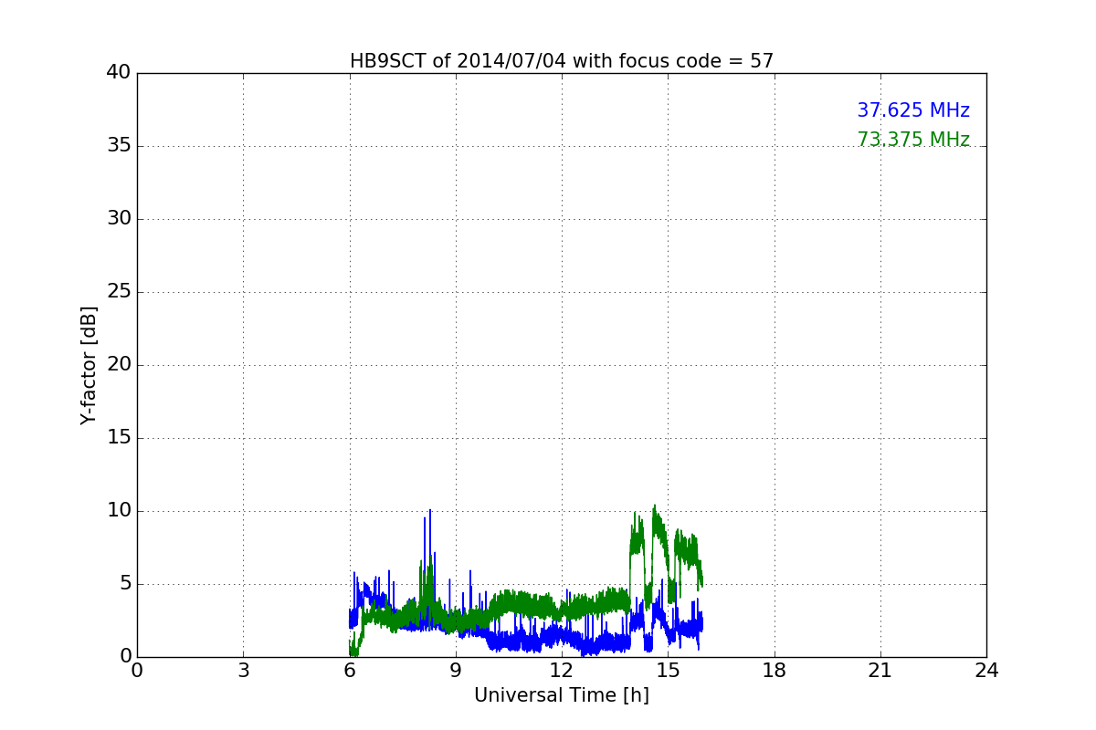
Task: Click x-axis tick label '18'
Action: [775, 671]
